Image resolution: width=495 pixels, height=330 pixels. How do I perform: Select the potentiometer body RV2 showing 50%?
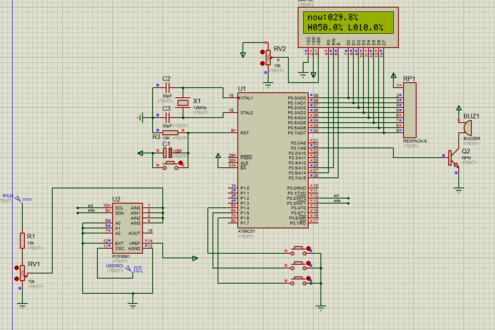point(268,58)
